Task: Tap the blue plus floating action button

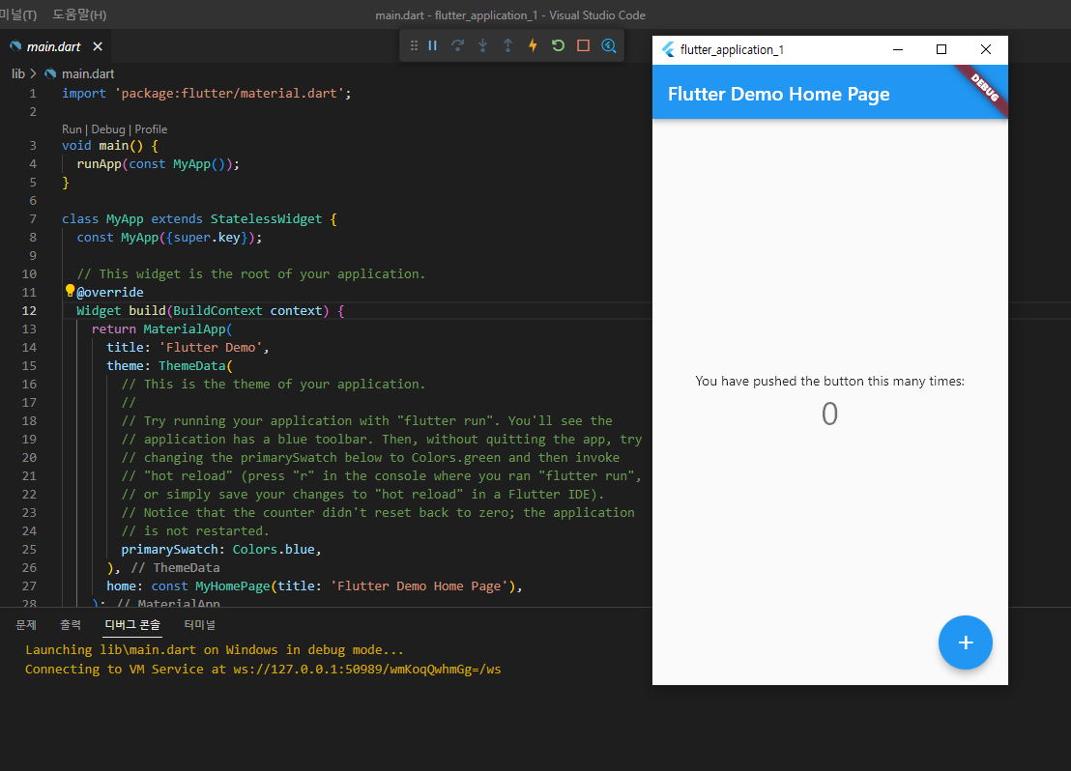Action: click(965, 642)
